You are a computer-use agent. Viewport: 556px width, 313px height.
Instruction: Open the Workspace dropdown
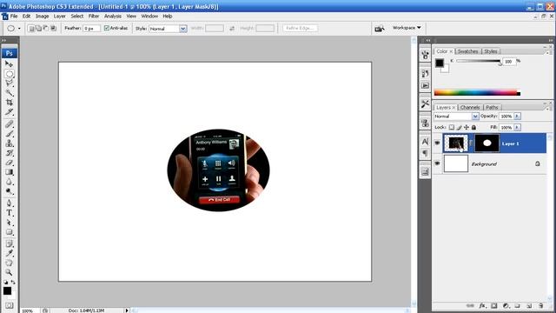[x=407, y=28]
